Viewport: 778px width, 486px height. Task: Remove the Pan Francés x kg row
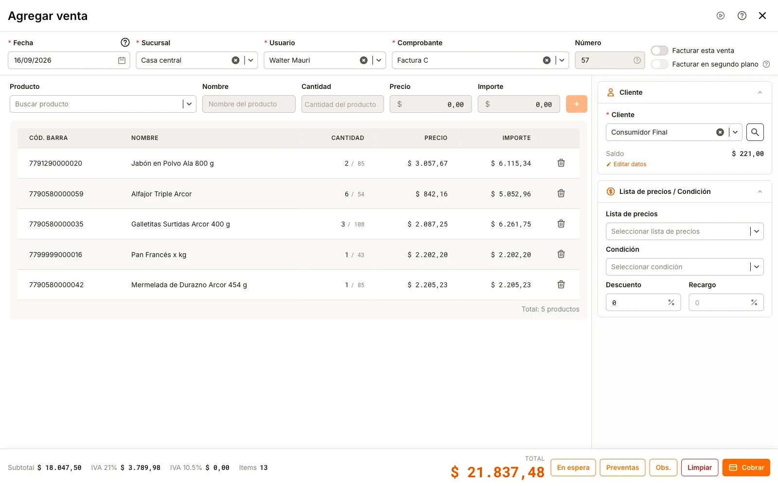pos(561,254)
